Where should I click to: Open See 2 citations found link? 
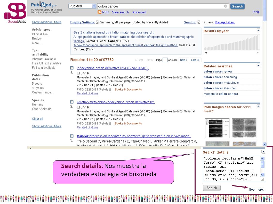tap(114, 32)
